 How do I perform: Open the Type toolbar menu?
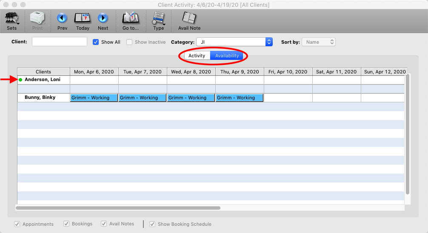[159, 21]
